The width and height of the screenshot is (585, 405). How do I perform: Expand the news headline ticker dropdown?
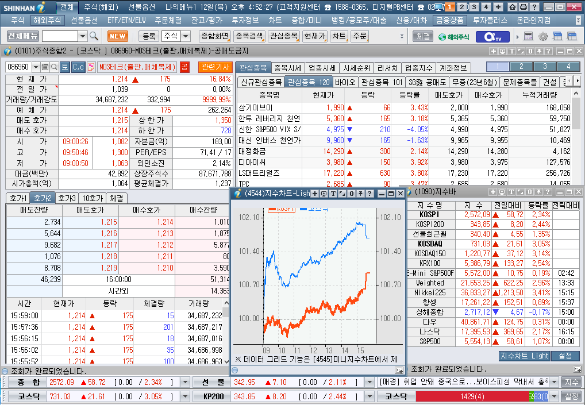coord(554,382)
